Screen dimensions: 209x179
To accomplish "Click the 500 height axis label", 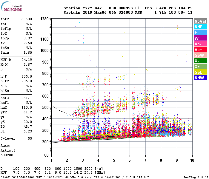I will pyautogui.click(x=45, y=107).
